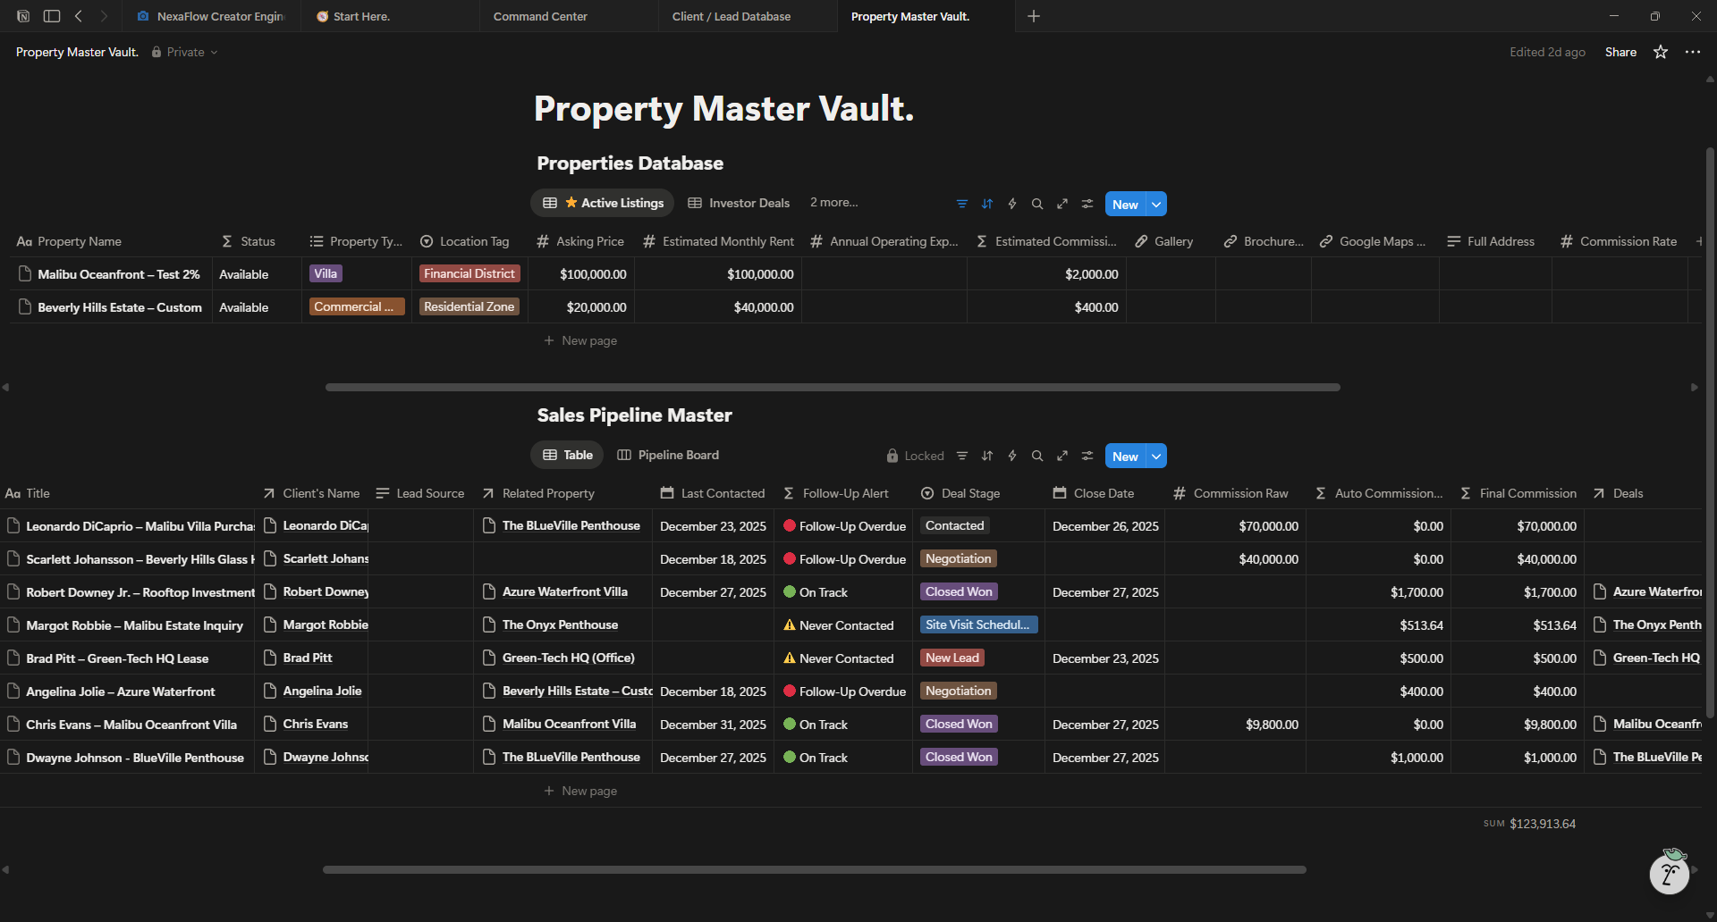Switch to the Investor Deals view
Image resolution: width=1717 pixels, height=922 pixels.
[749, 203]
